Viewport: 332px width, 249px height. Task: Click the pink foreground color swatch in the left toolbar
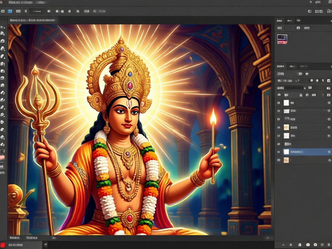[x=2, y=158]
